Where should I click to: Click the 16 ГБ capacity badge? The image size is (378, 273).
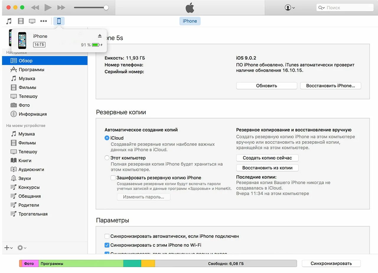tap(39, 45)
